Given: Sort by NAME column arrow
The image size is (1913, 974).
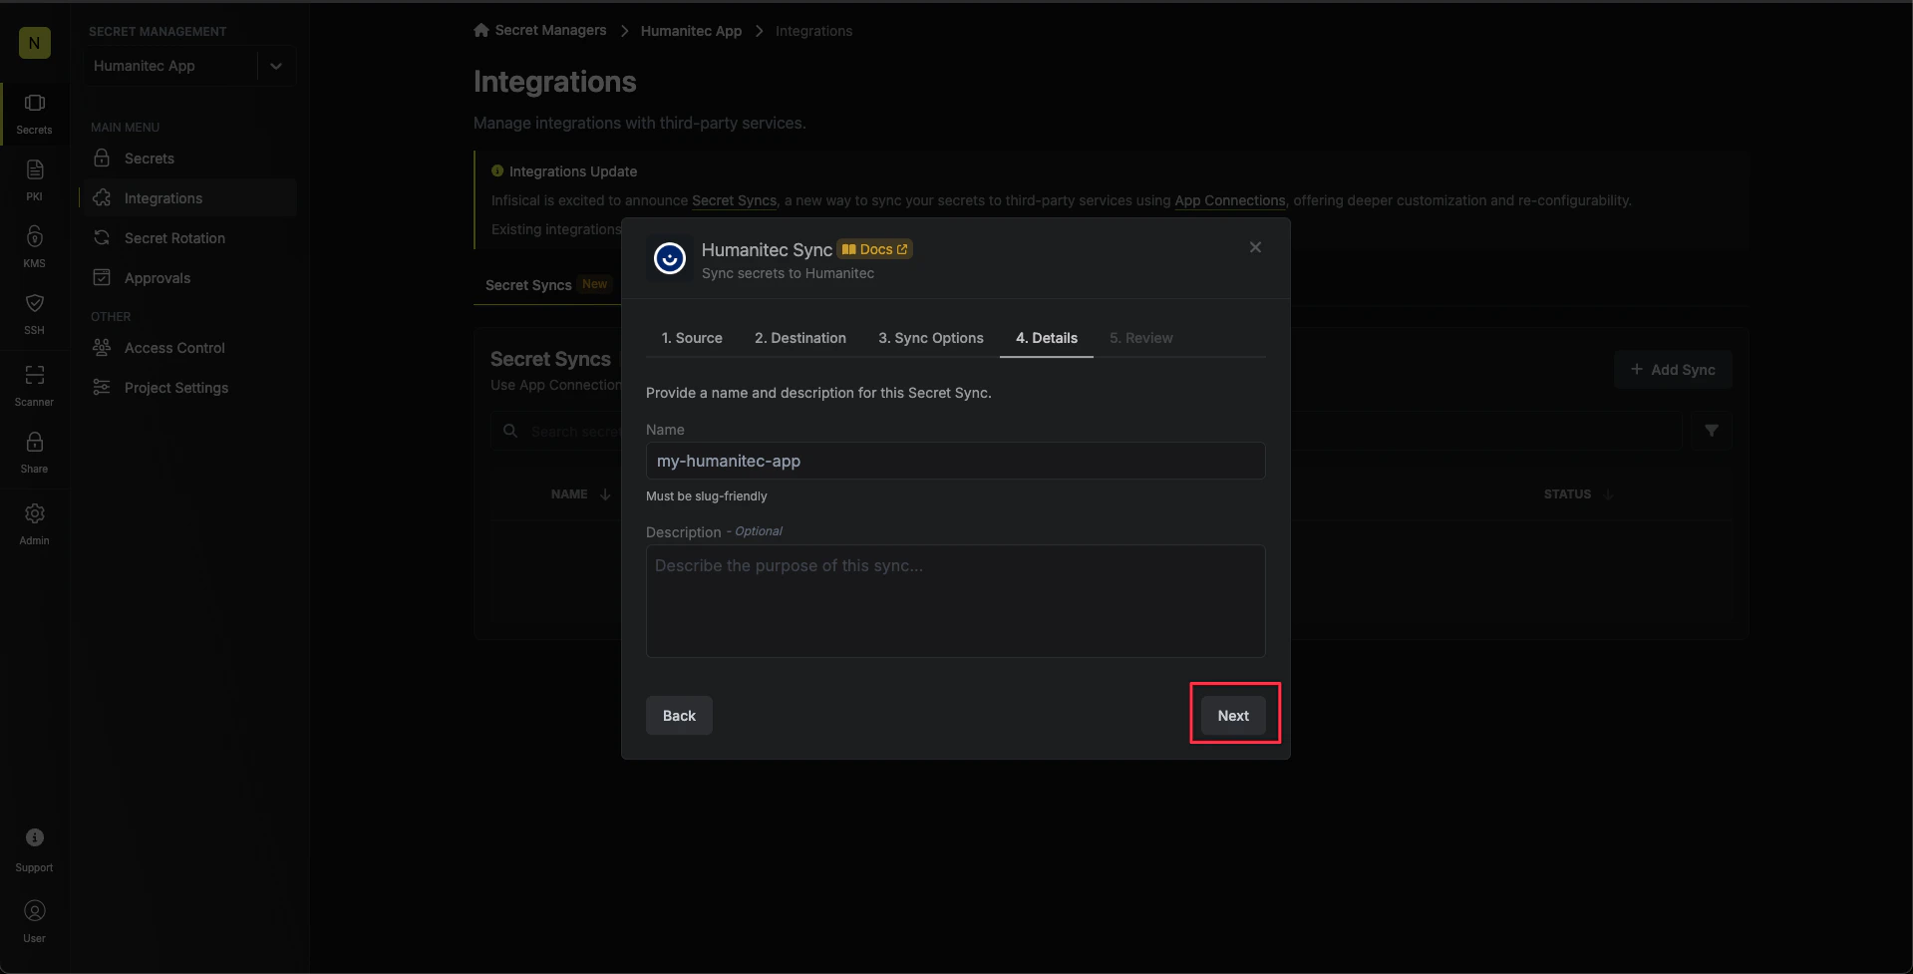Looking at the screenshot, I should point(605,494).
